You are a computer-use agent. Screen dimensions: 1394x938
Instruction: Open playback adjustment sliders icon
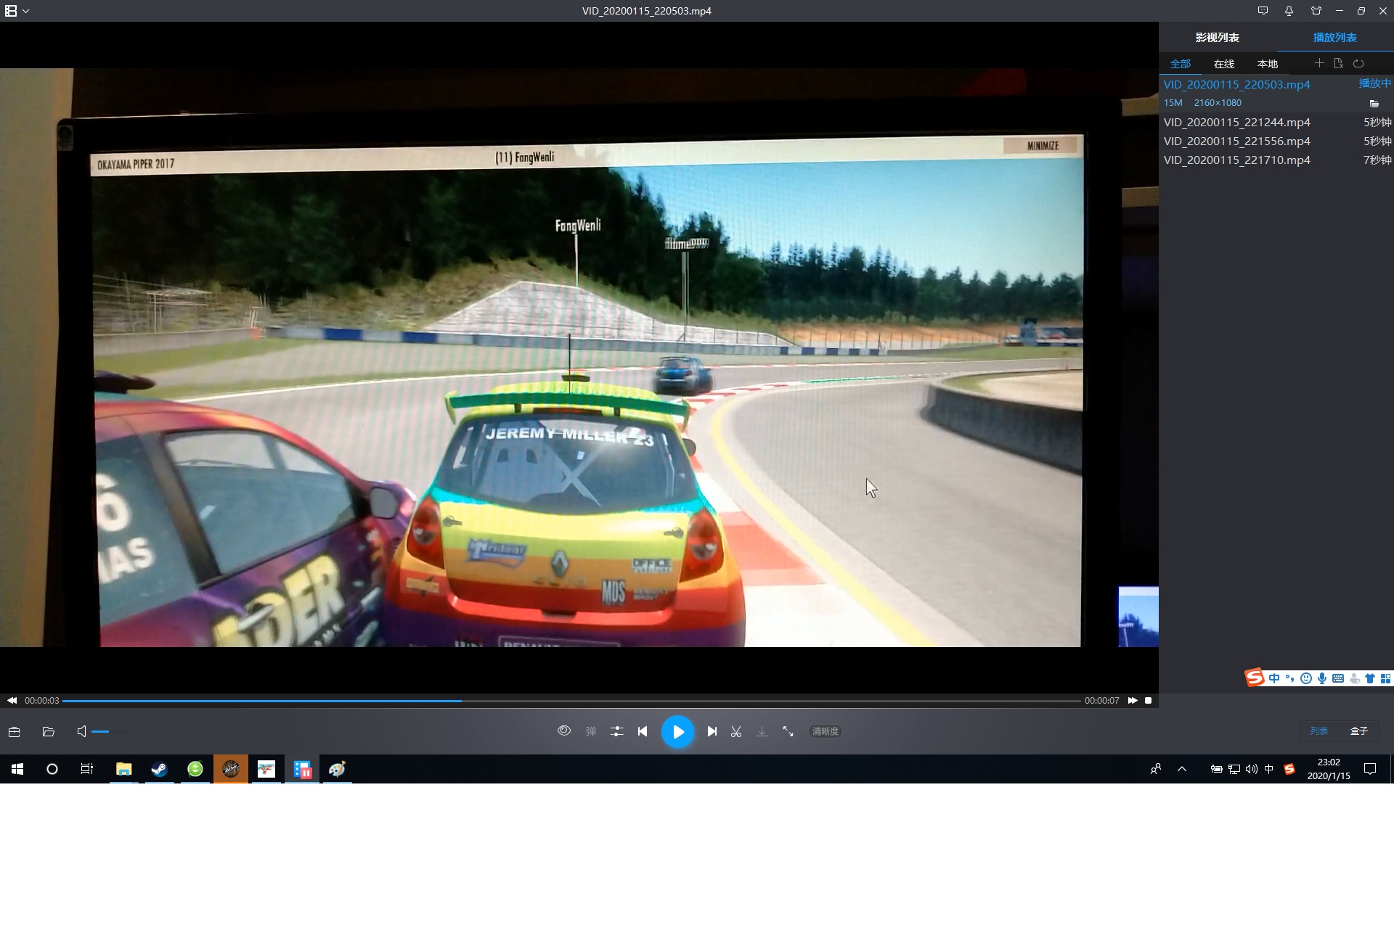[x=617, y=732]
